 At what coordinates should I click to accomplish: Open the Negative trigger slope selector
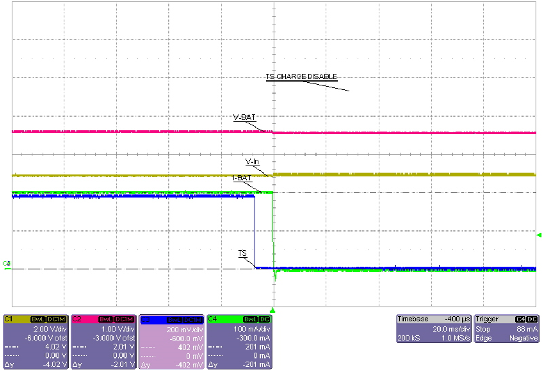pyautogui.click(x=523, y=338)
